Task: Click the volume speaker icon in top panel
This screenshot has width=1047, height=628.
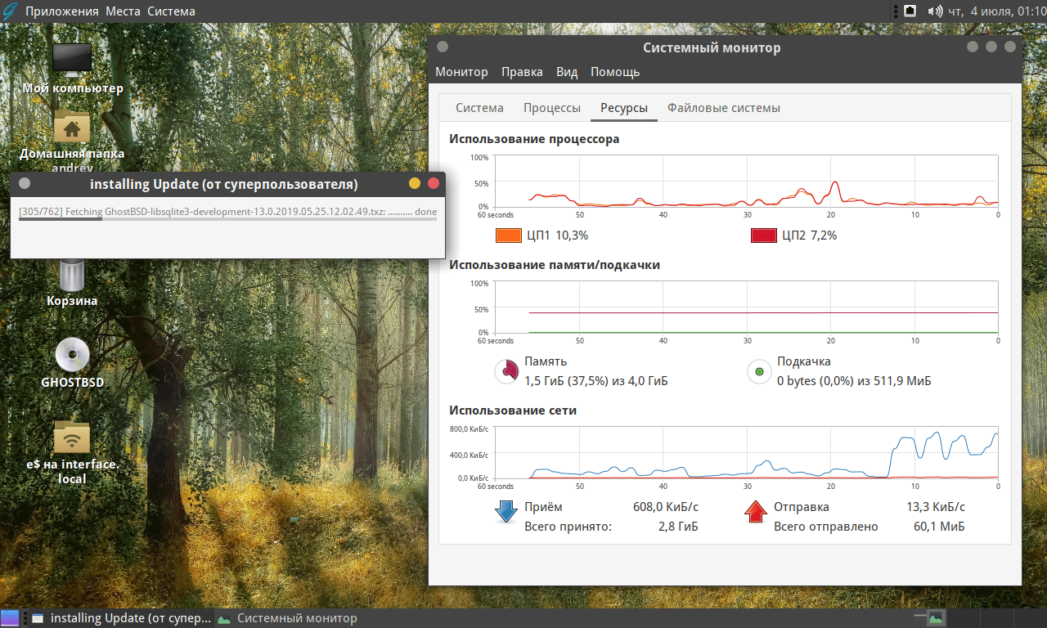Action: click(934, 11)
